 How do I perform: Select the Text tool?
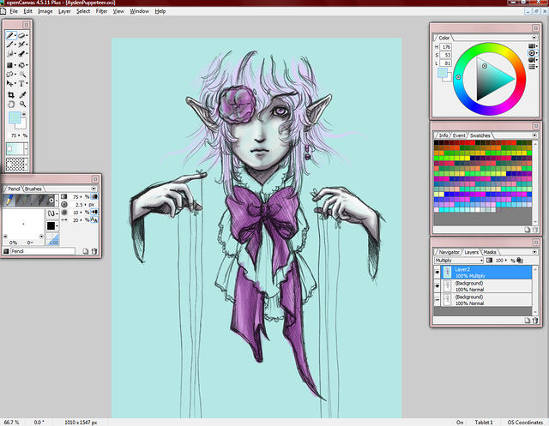pyautogui.click(x=21, y=83)
